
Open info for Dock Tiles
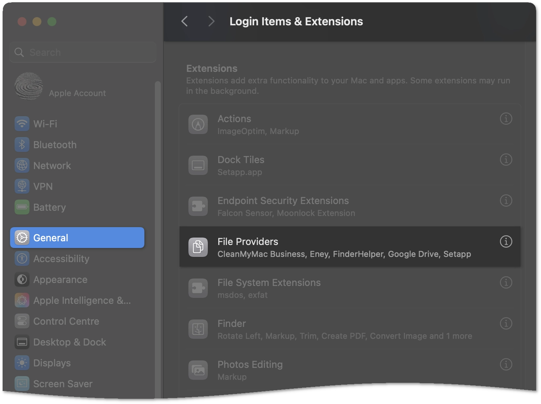coord(506,160)
